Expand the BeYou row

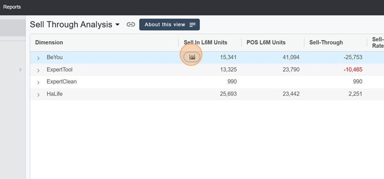pyautogui.click(x=38, y=58)
